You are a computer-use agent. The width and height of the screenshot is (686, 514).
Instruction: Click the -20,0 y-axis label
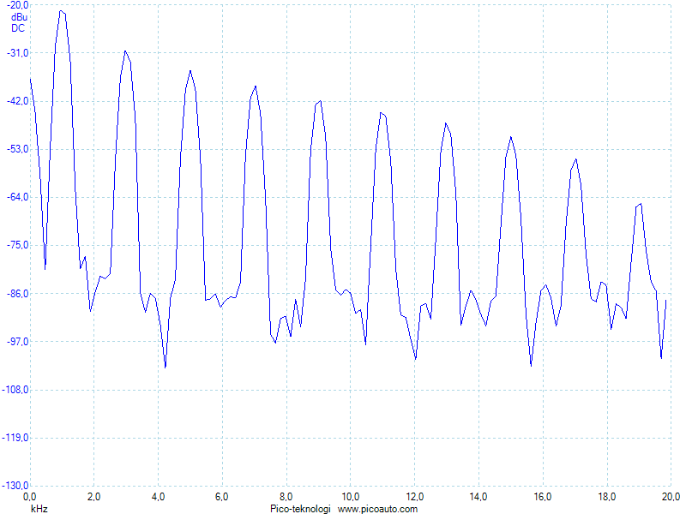coord(17,5)
